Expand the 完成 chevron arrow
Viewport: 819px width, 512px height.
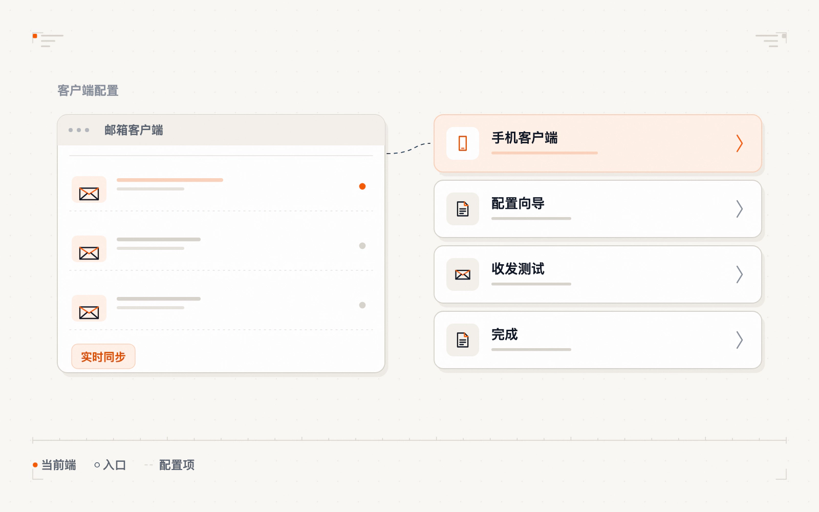[x=739, y=340]
